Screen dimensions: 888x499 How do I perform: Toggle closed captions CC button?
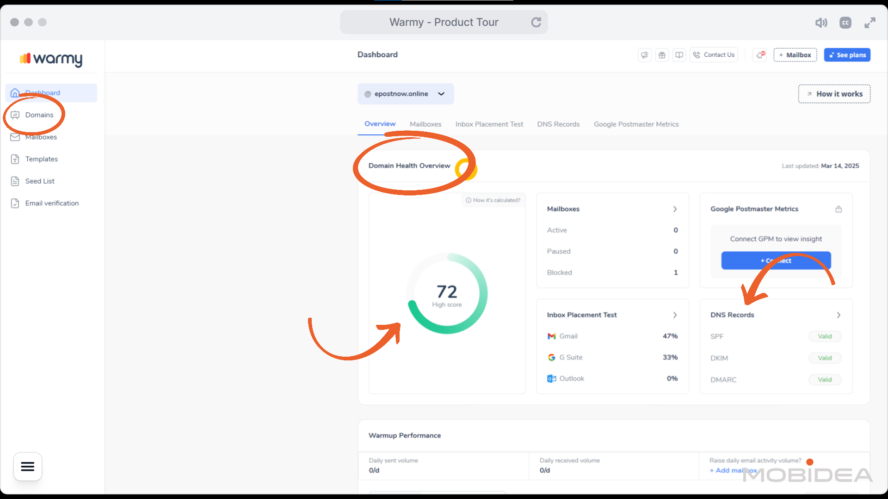(x=845, y=23)
